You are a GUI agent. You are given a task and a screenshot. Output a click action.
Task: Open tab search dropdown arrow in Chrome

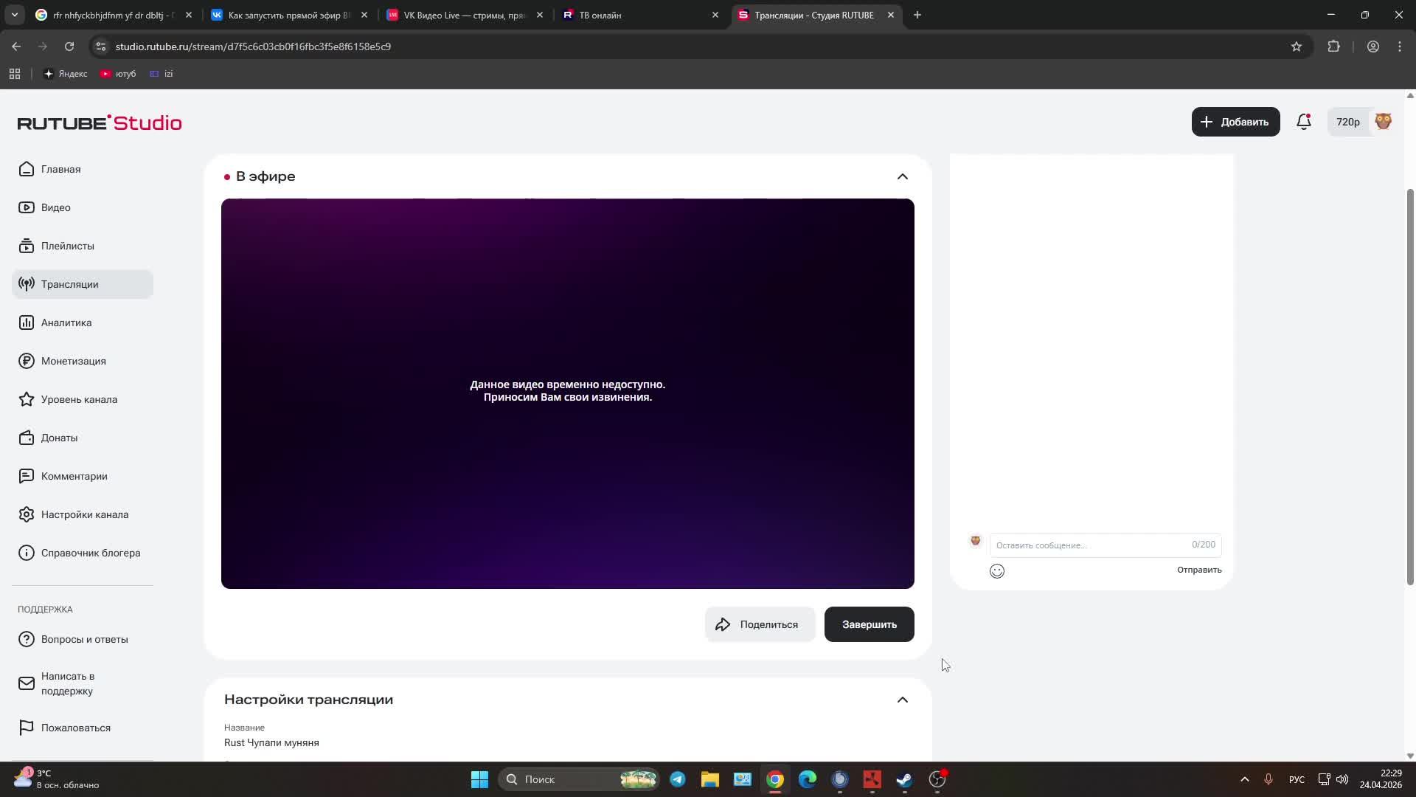(15, 15)
